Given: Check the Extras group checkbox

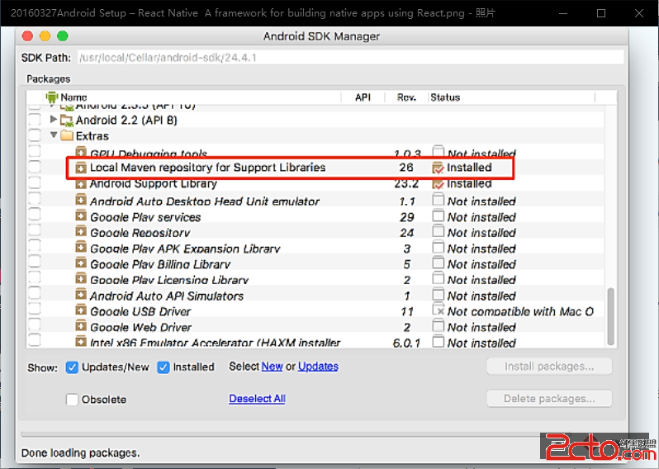Looking at the screenshot, I should (x=35, y=135).
